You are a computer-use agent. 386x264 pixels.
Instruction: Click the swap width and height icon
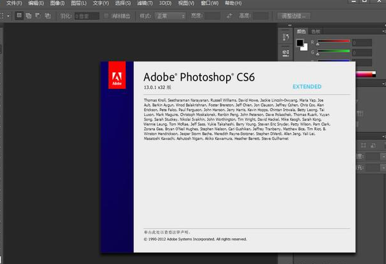click(229, 16)
